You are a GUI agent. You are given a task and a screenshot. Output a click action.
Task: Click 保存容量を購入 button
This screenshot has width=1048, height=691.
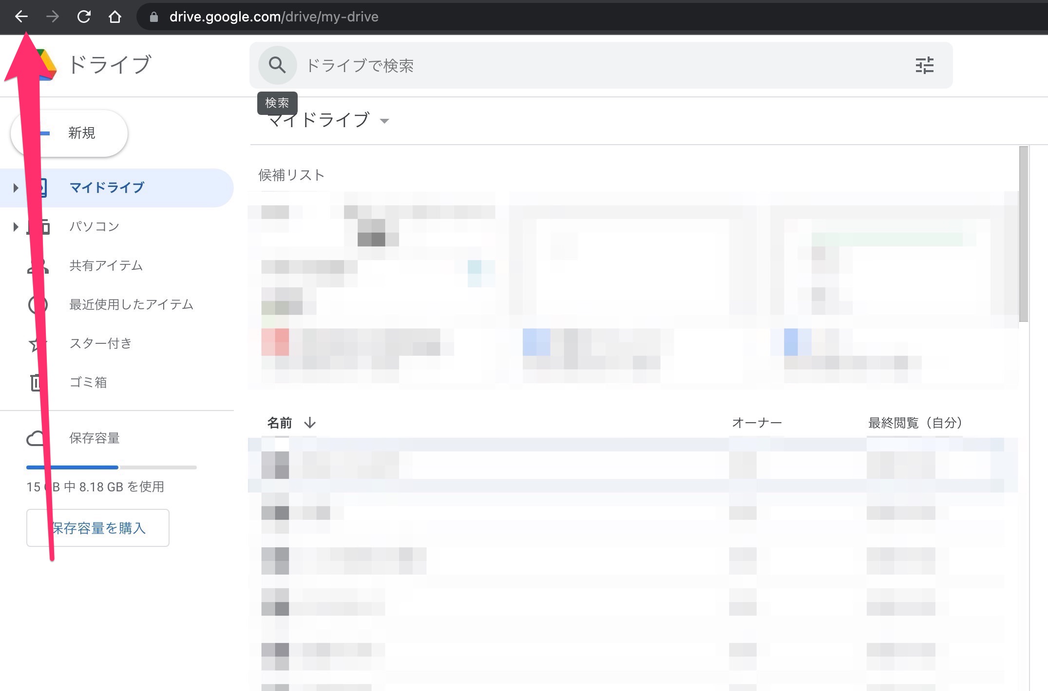(x=98, y=528)
